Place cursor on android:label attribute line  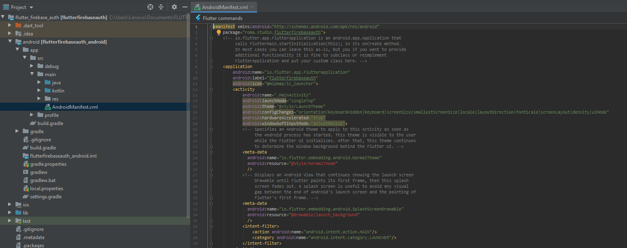tap(275, 78)
